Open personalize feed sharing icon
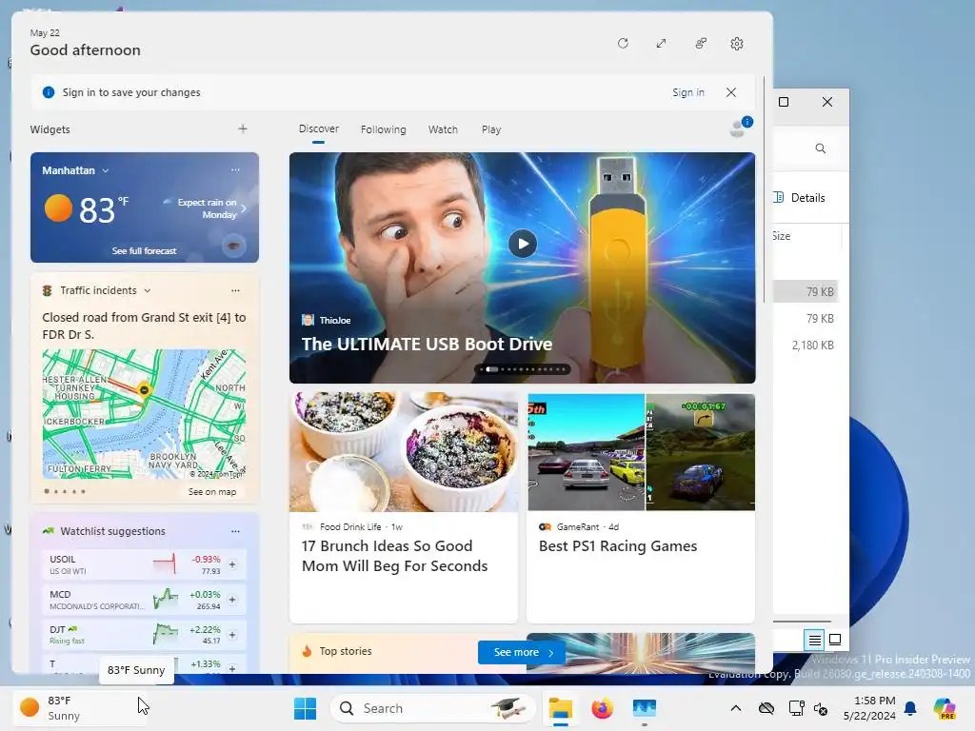The width and height of the screenshot is (975, 731). [701, 44]
